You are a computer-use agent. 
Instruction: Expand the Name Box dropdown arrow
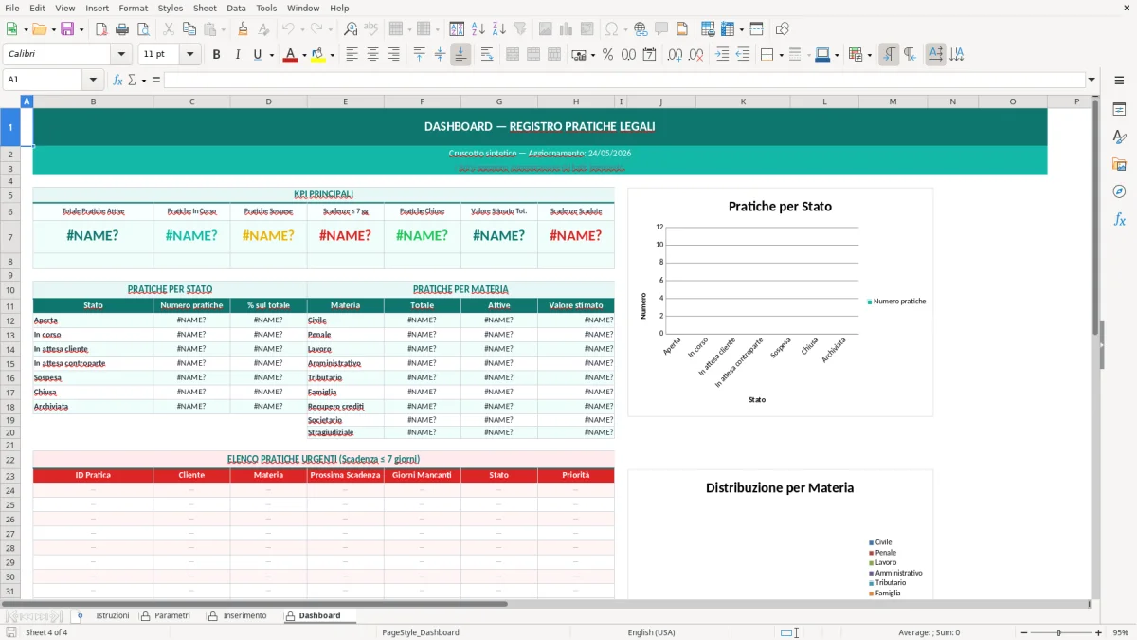click(x=93, y=80)
